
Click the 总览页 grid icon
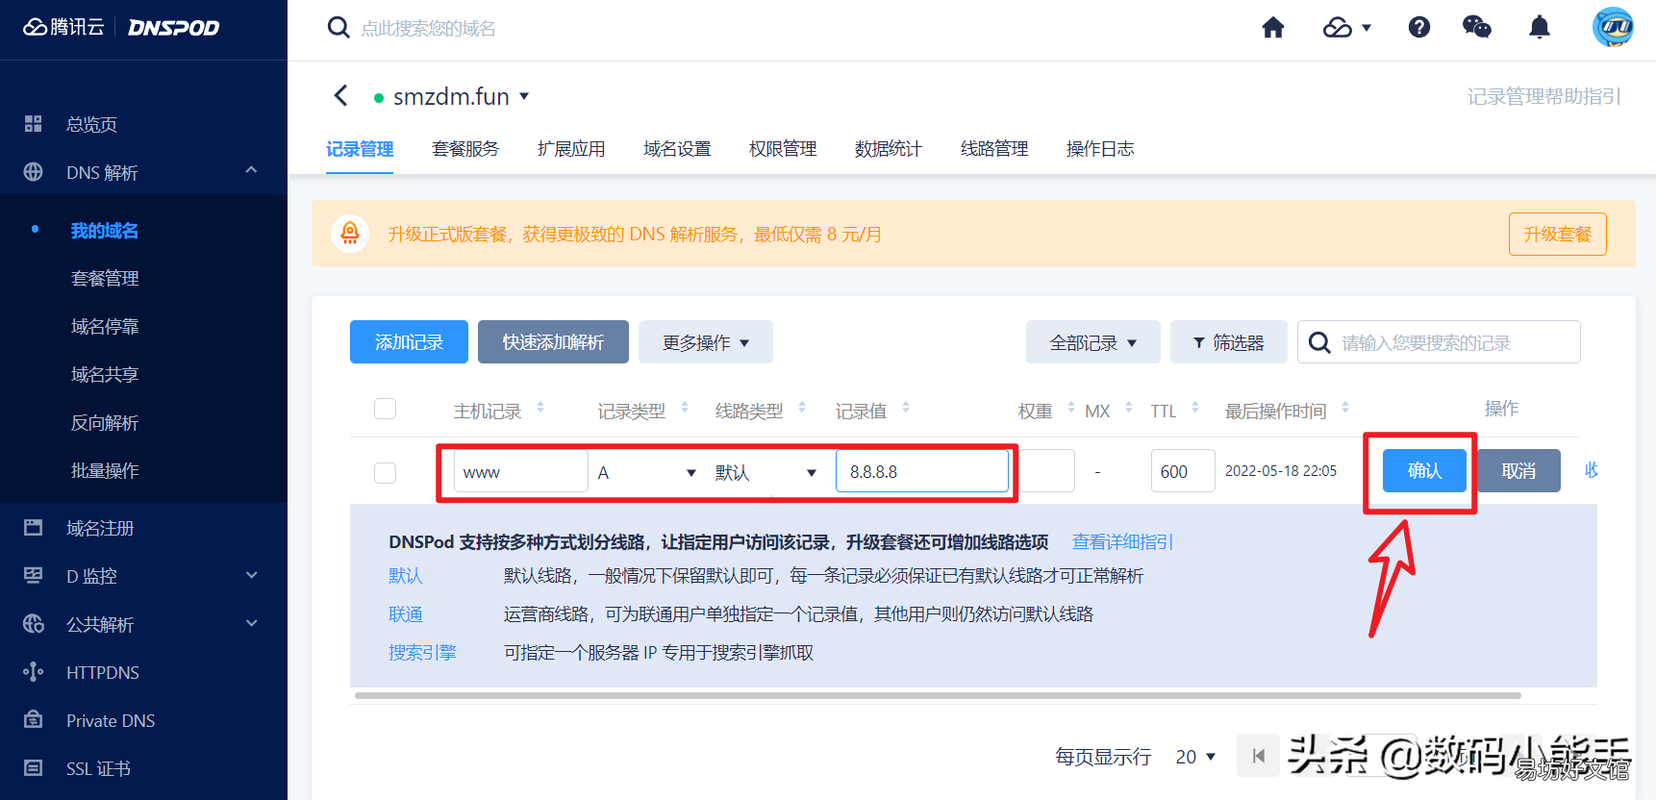pyautogui.click(x=34, y=124)
